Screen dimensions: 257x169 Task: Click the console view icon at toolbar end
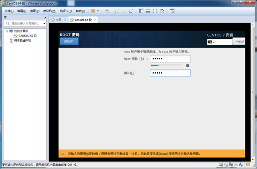172,11
